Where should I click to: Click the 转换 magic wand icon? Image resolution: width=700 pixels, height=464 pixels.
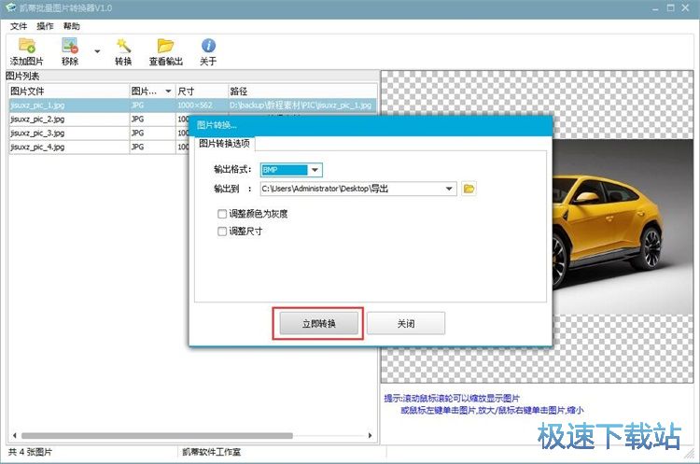tap(123, 51)
